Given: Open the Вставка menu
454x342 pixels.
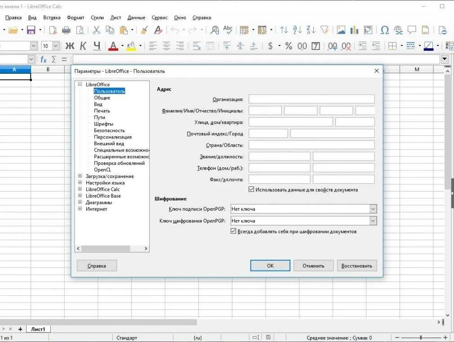Looking at the screenshot, I should (x=52, y=18).
